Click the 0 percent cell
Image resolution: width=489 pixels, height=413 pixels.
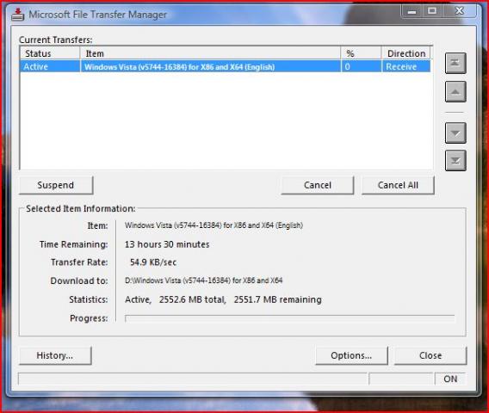361,67
